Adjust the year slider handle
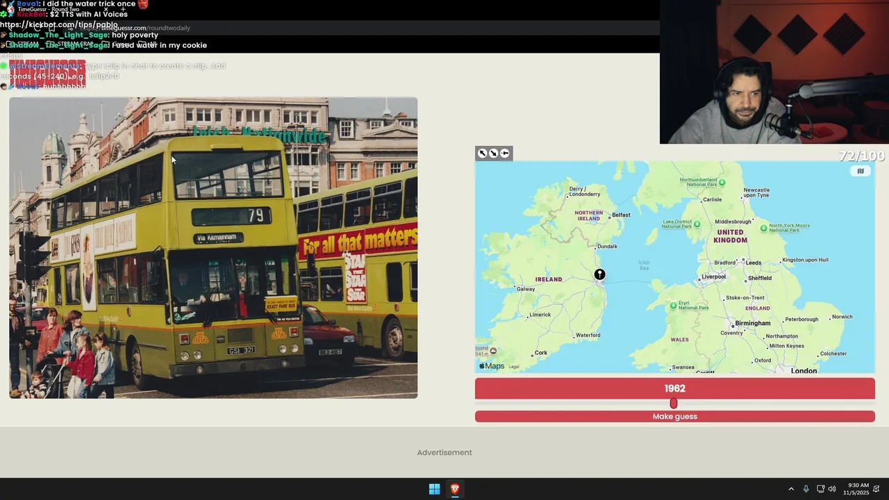 673,403
